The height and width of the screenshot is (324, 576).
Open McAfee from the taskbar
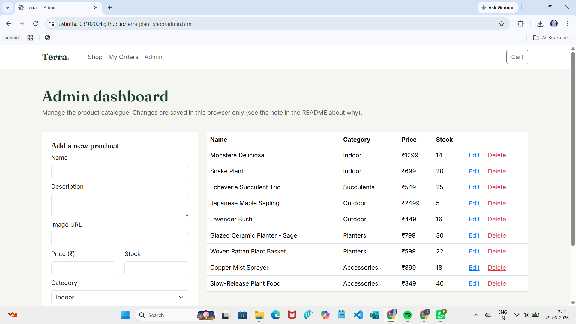[292, 315]
